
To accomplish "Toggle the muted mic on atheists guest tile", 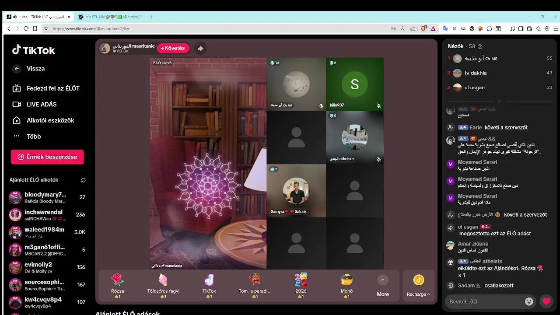I will (379, 159).
